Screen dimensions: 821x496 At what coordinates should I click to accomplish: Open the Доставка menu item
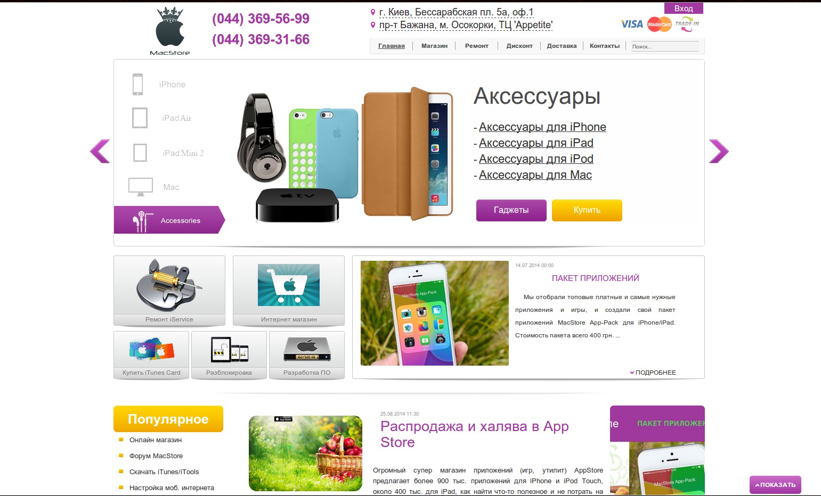(562, 46)
